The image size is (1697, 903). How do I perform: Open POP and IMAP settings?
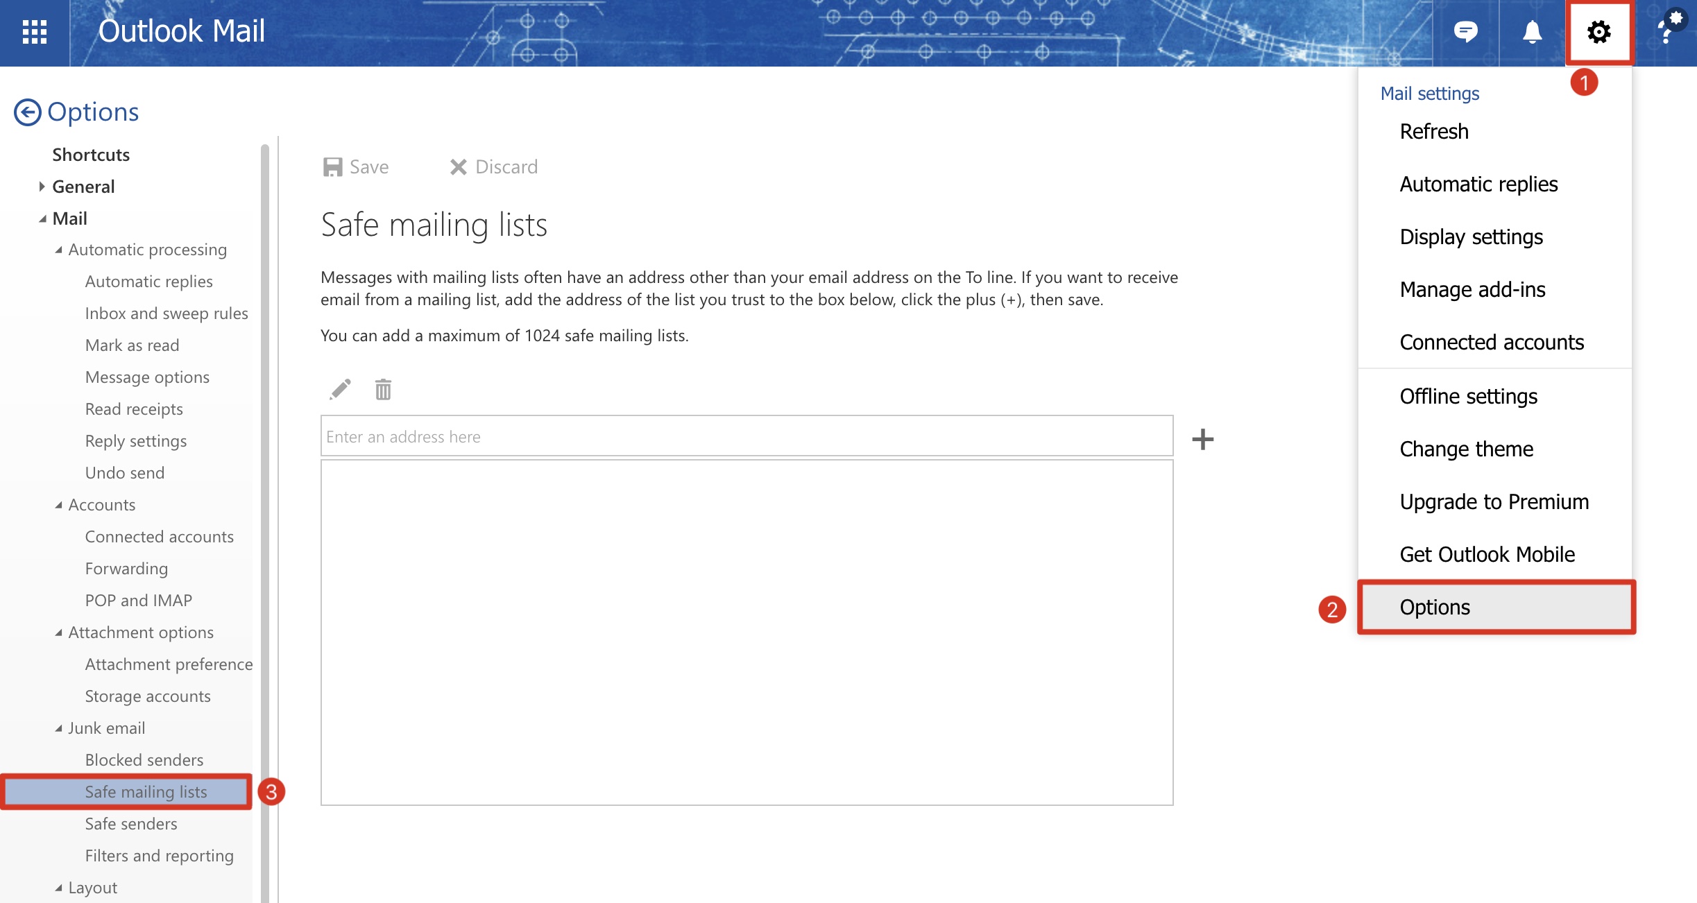point(139,601)
